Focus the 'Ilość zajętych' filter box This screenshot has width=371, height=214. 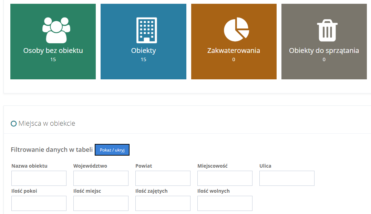[x=163, y=203]
